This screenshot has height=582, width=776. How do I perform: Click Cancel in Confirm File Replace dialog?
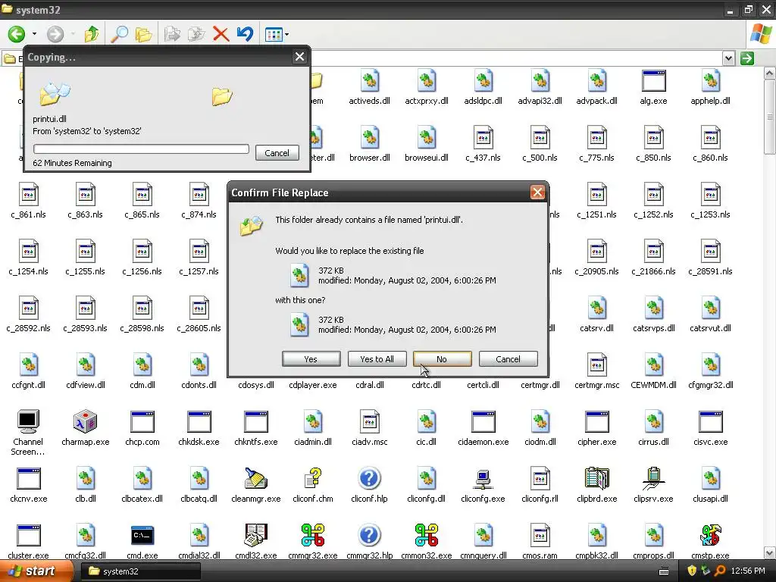(508, 358)
